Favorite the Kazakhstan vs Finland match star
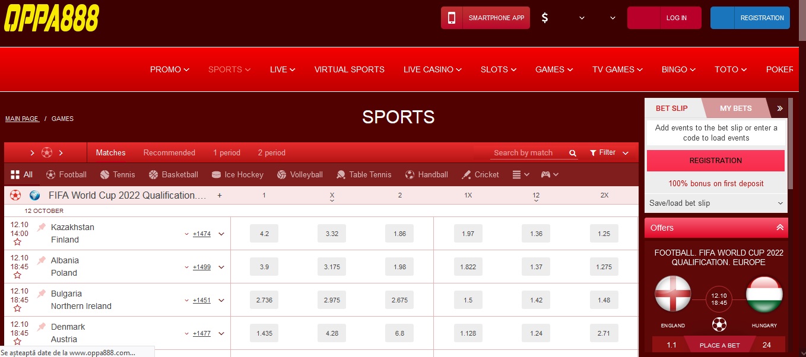The width and height of the screenshot is (806, 357). tap(17, 242)
